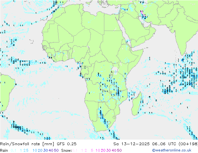Click Madagascar island on the map

pos(137,104)
